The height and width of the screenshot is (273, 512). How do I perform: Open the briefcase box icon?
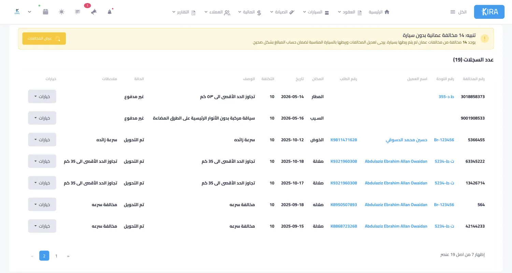point(45,12)
